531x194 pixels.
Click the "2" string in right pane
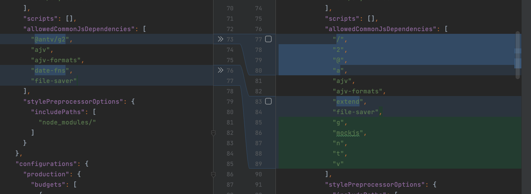pyautogui.click(x=338, y=50)
